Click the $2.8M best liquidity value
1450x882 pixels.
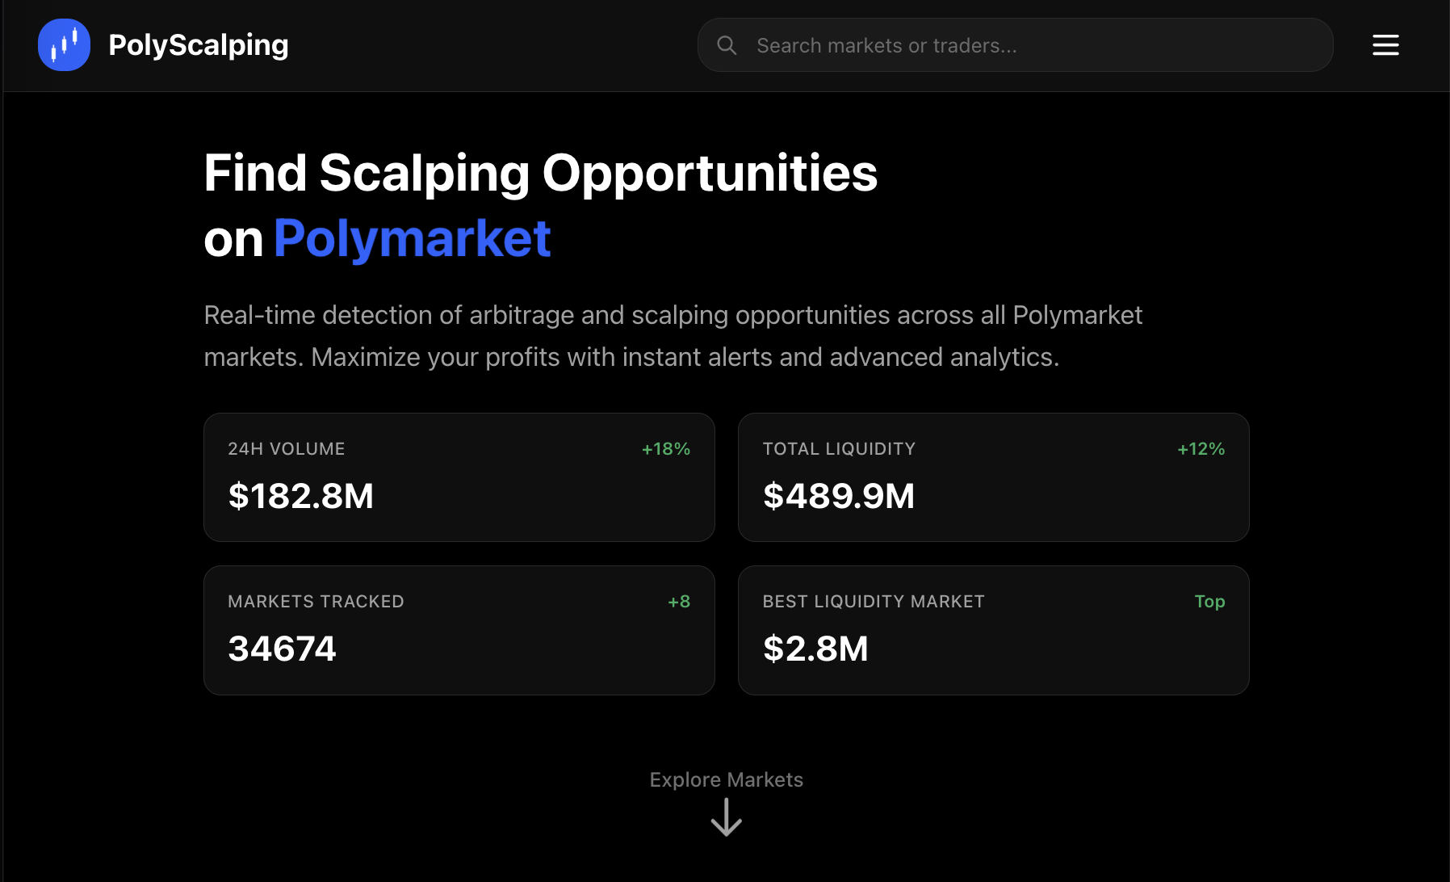pyautogui.click(x=816, y=649)
